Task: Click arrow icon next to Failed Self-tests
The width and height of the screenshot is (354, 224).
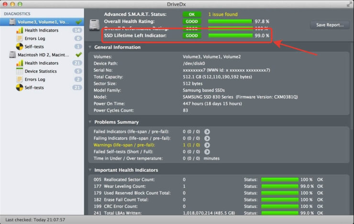Action: (x=207, y=152)
